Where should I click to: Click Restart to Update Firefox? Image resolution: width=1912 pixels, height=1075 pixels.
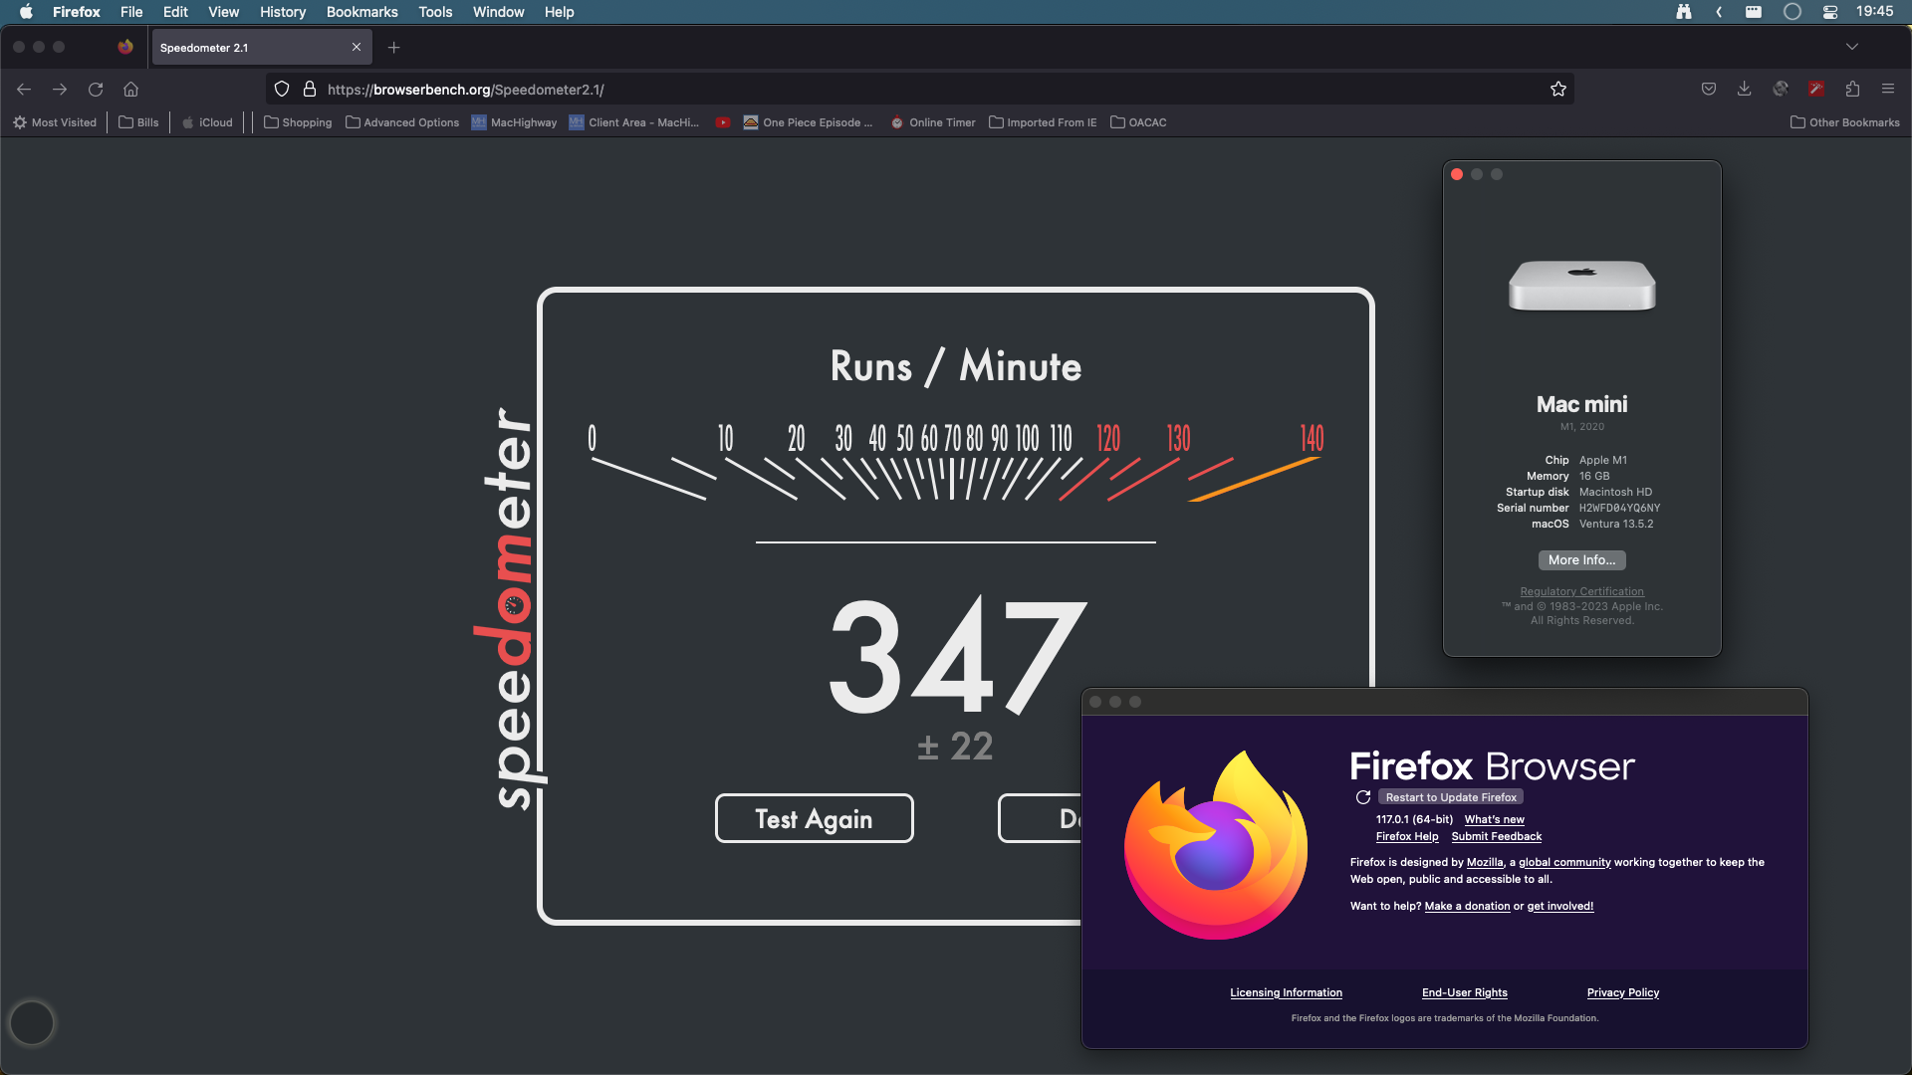coord(1451,797)
